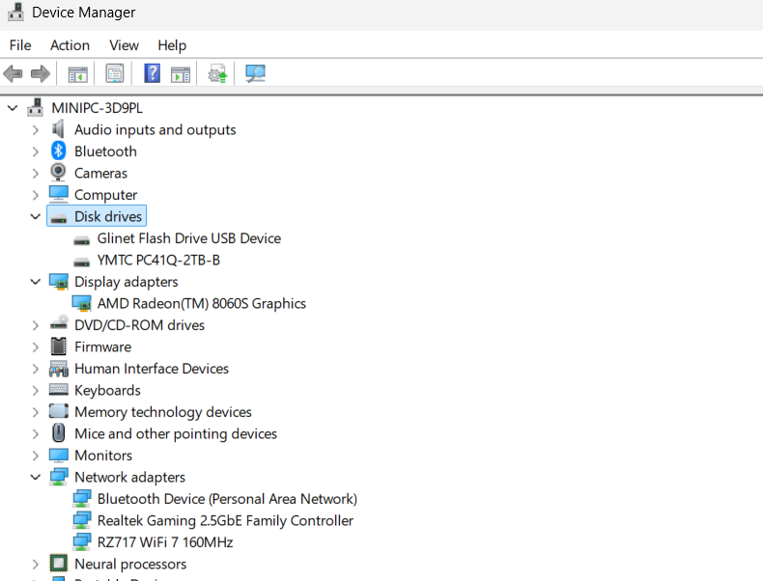
Task: Select Glinet Flash Drive USB Device
Action: click(188, 238)
